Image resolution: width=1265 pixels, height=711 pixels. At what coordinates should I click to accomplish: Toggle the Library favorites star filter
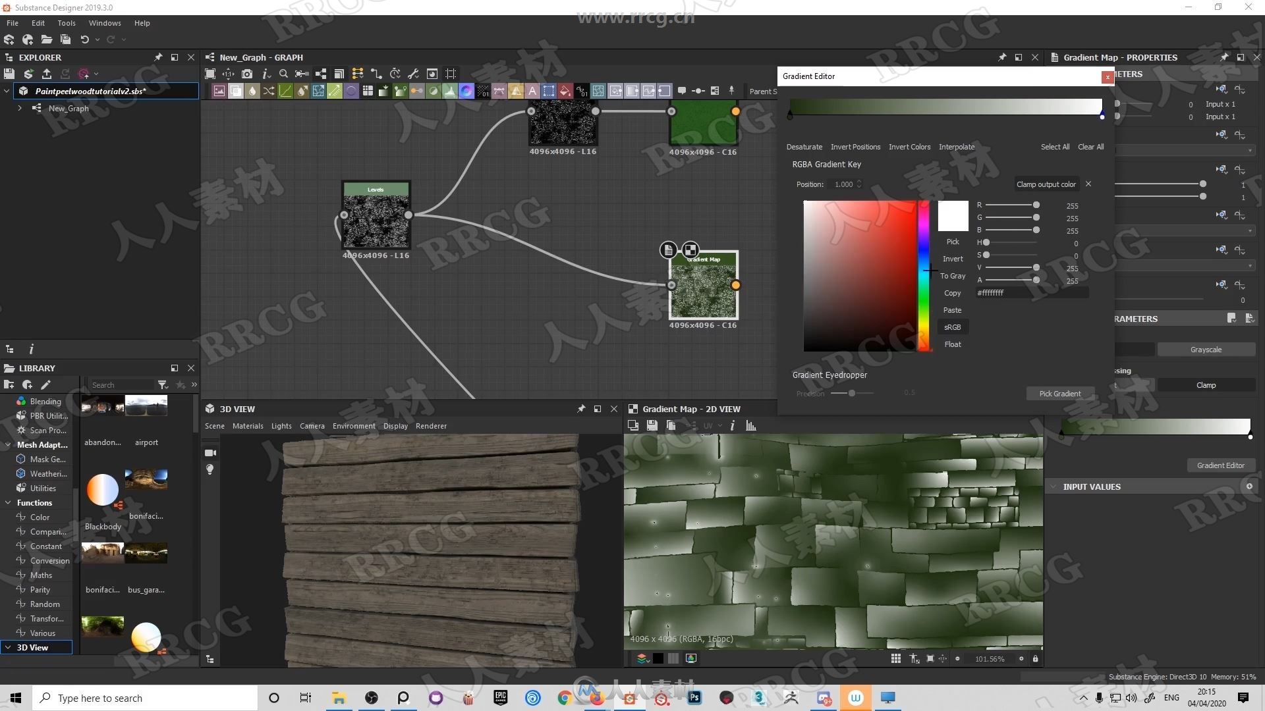click(x=180, y=384)
